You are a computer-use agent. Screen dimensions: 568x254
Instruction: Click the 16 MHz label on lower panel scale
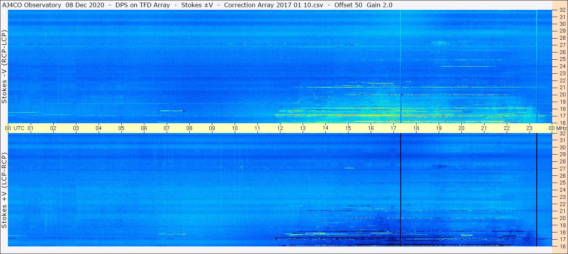(x=562, y=246)
